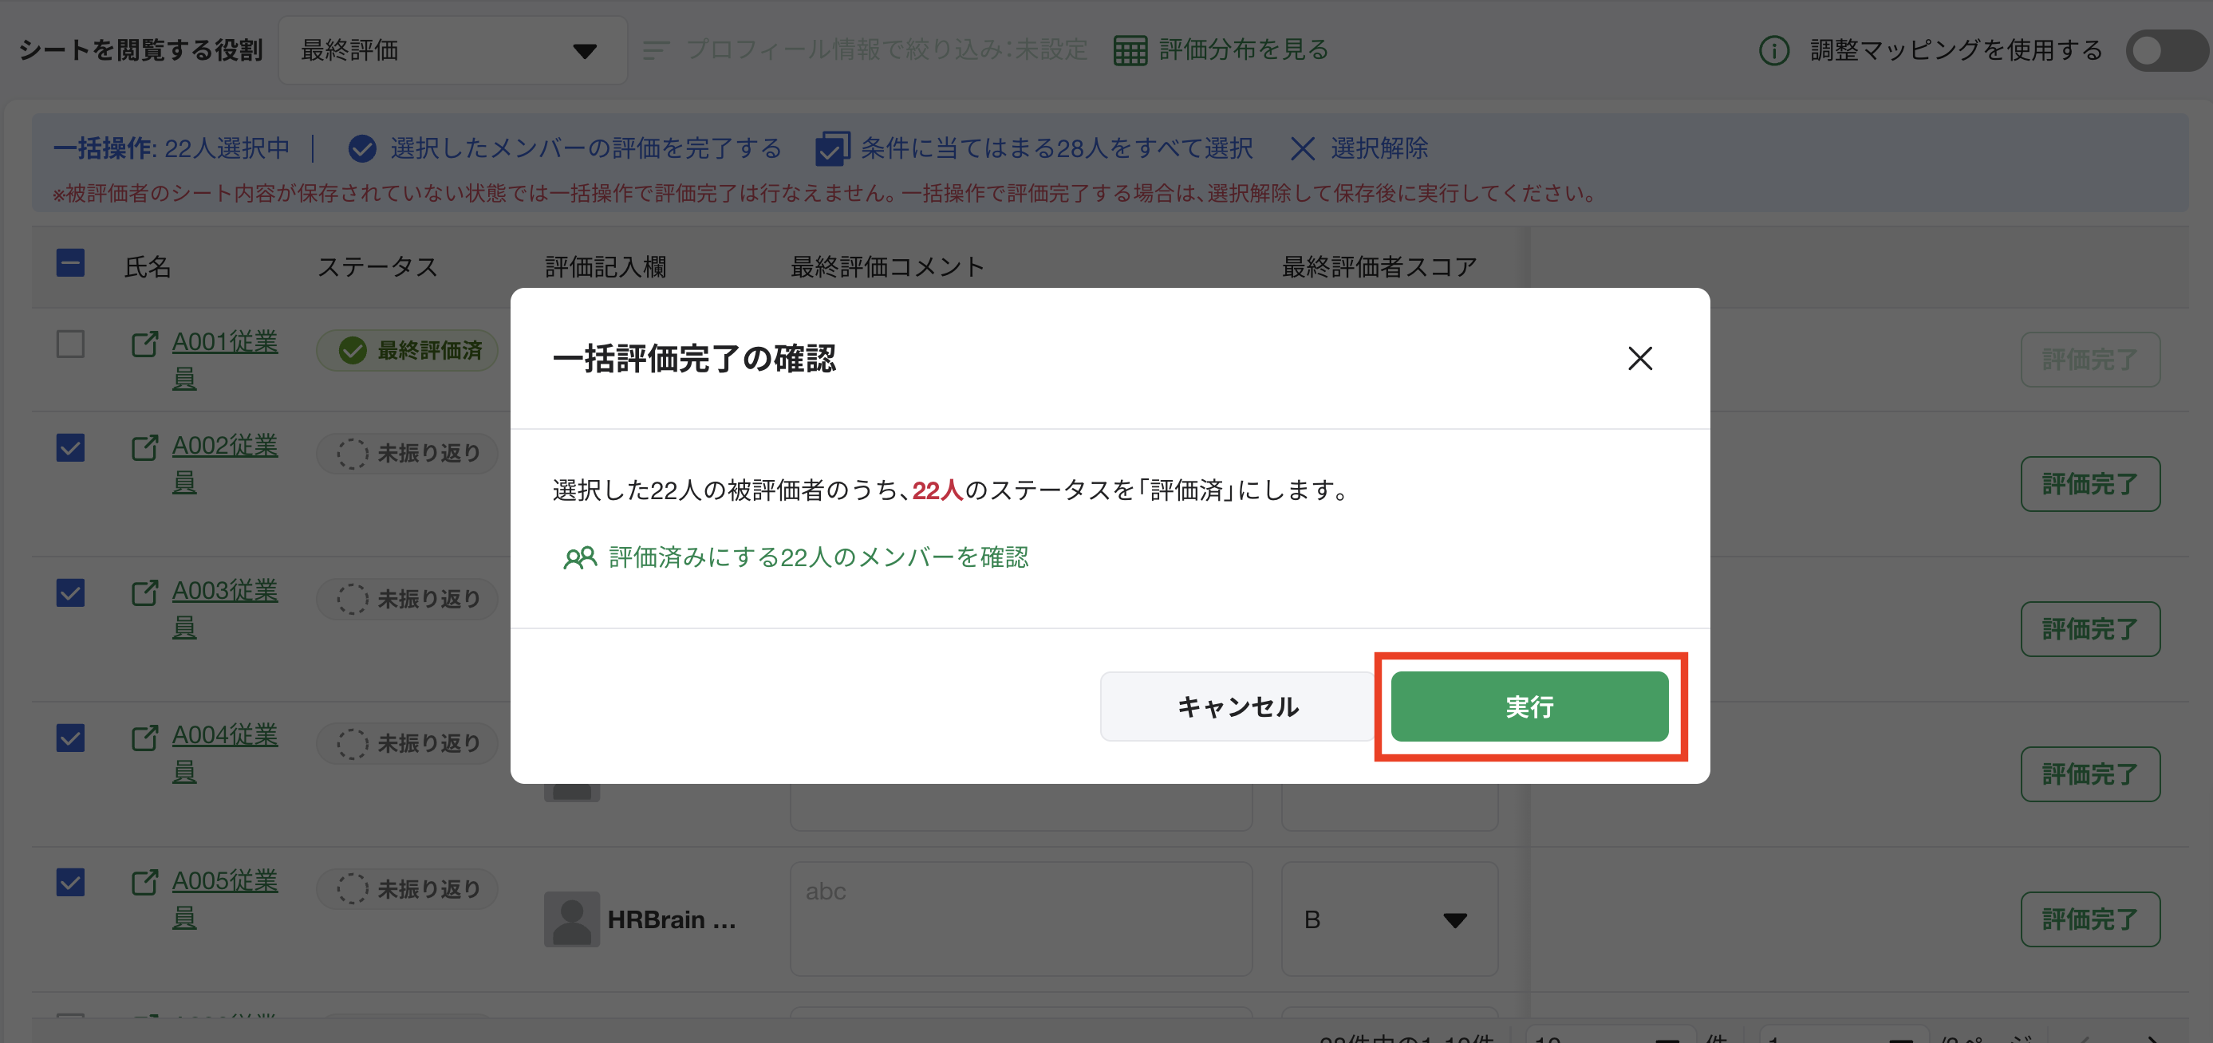This screenshot has height=1043, width=2213.
Task: Check the checkbox for A001従業員
Action: pyautogui.click(x=70, y=344)
